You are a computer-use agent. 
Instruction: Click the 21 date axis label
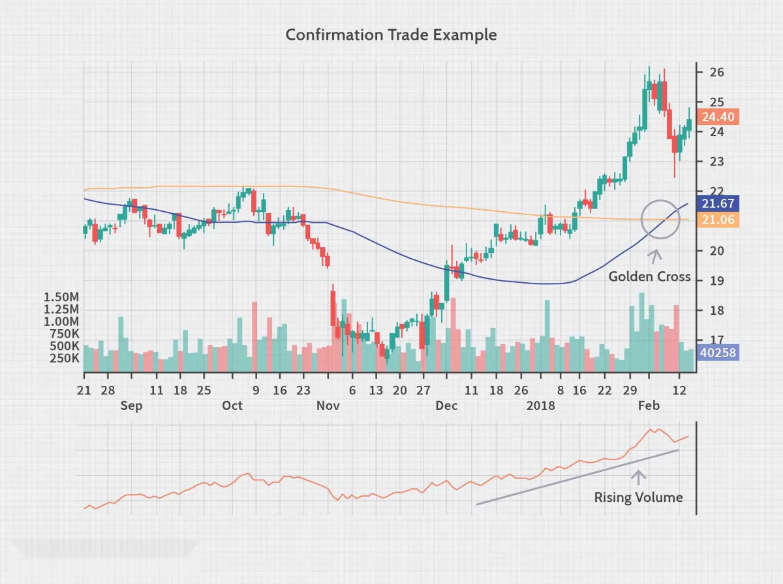84,390
